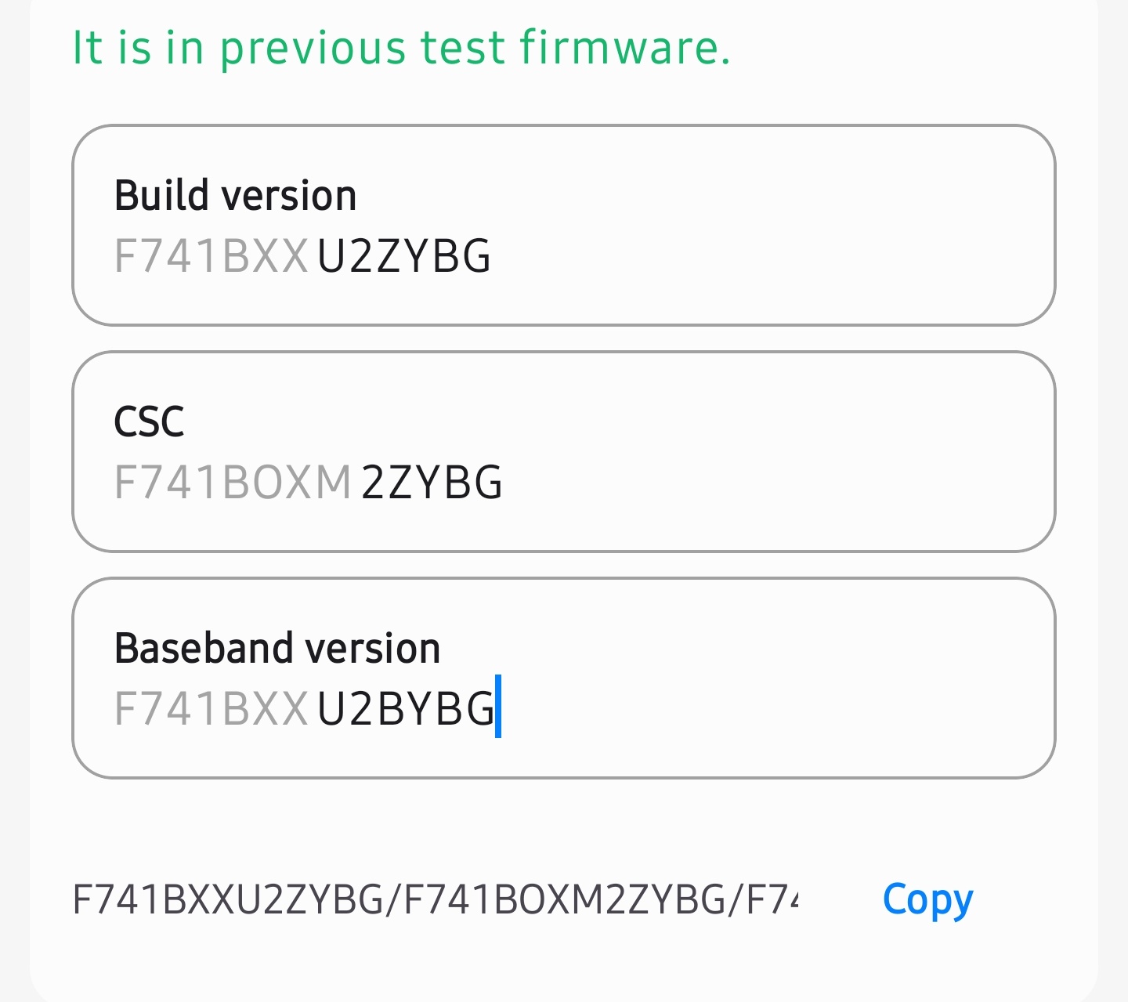Click the word 'firmware' in status message
The width and height of the screenshot is (1128, 1002).
click(x=624, y=47)
